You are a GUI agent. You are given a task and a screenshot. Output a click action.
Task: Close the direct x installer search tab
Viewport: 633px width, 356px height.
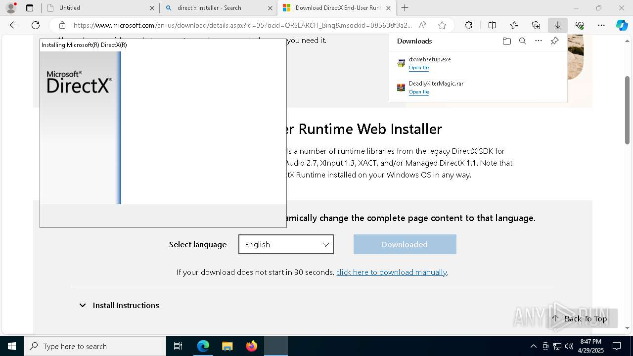270,8
